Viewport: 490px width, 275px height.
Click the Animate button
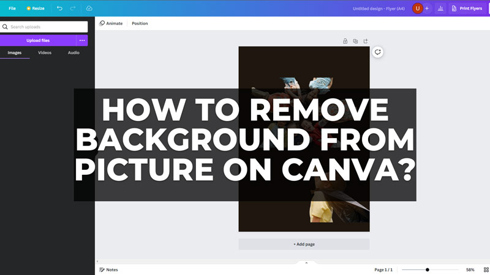[x=111, y=23]
